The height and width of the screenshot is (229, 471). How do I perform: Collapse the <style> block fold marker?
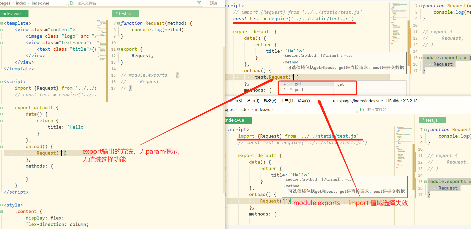(x=2, y=205)
